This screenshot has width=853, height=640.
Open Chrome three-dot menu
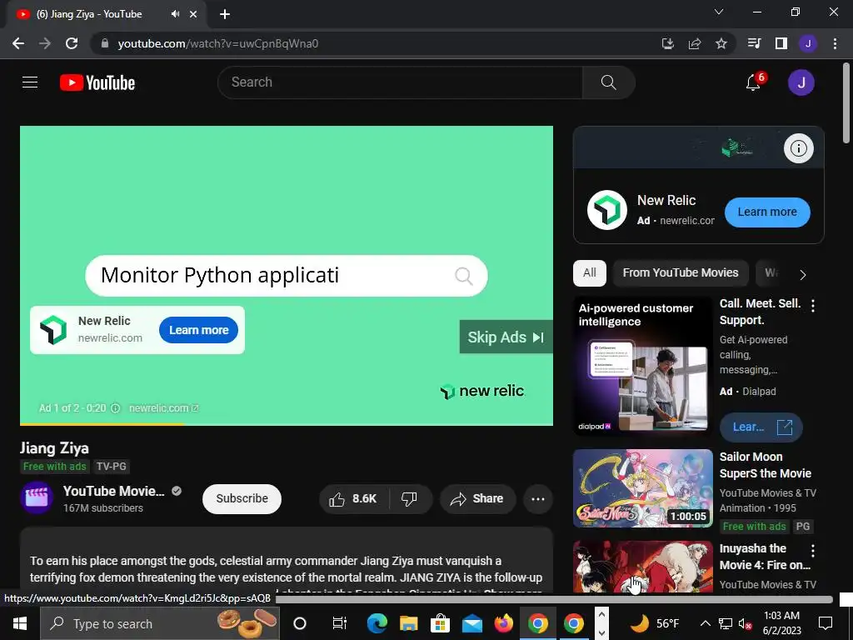pos(835,43)
